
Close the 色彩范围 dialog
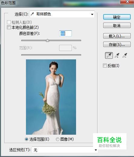click(127, 2)
